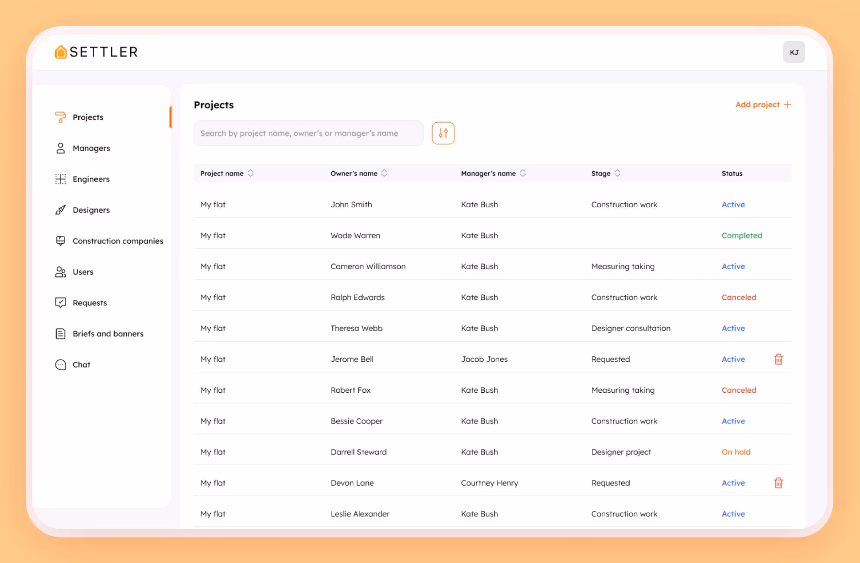Sort the Stage column

point(617,173)
